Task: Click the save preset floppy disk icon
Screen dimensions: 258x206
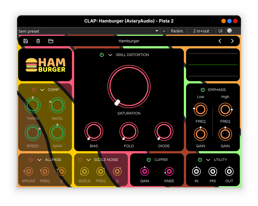Action: (25, 41)
